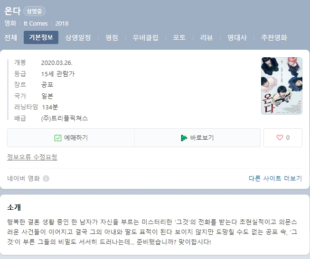Show the 포토 tab
The height and width of the screenshot is (259, 310).
point(179,37)
